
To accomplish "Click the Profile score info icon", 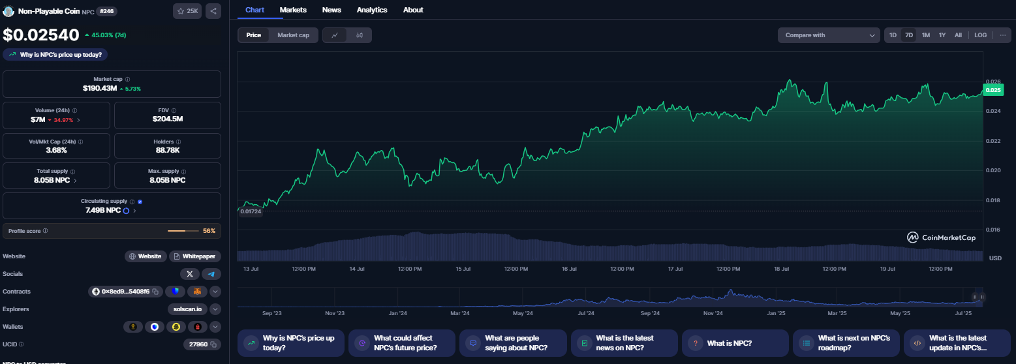I will point(45,231).
